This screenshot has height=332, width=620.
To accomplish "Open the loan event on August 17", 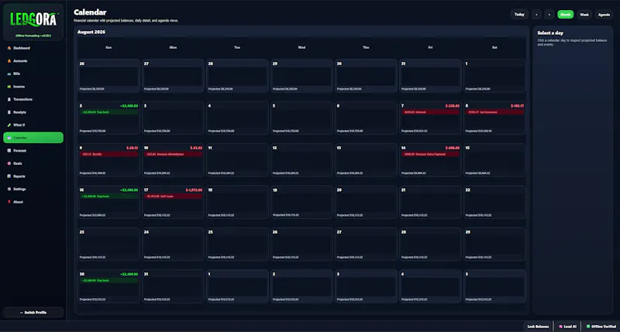I will [173, 197].
